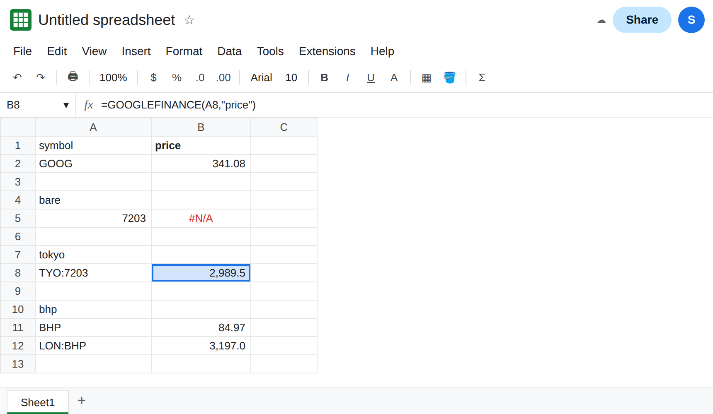Open the Extensions menu
The image size is (713, 414).
327,51
